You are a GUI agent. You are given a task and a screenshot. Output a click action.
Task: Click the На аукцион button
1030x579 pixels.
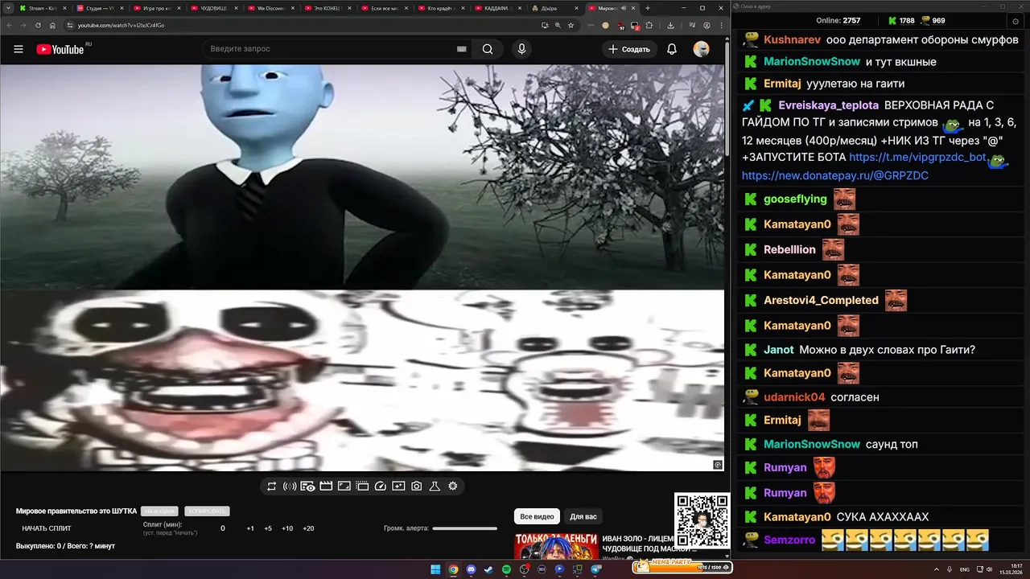[x=159, y=511]
